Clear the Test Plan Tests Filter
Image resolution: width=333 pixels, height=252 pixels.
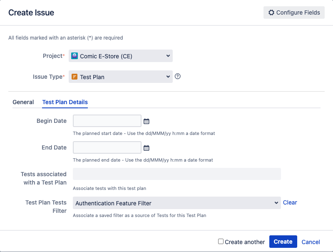click(290, 202)
